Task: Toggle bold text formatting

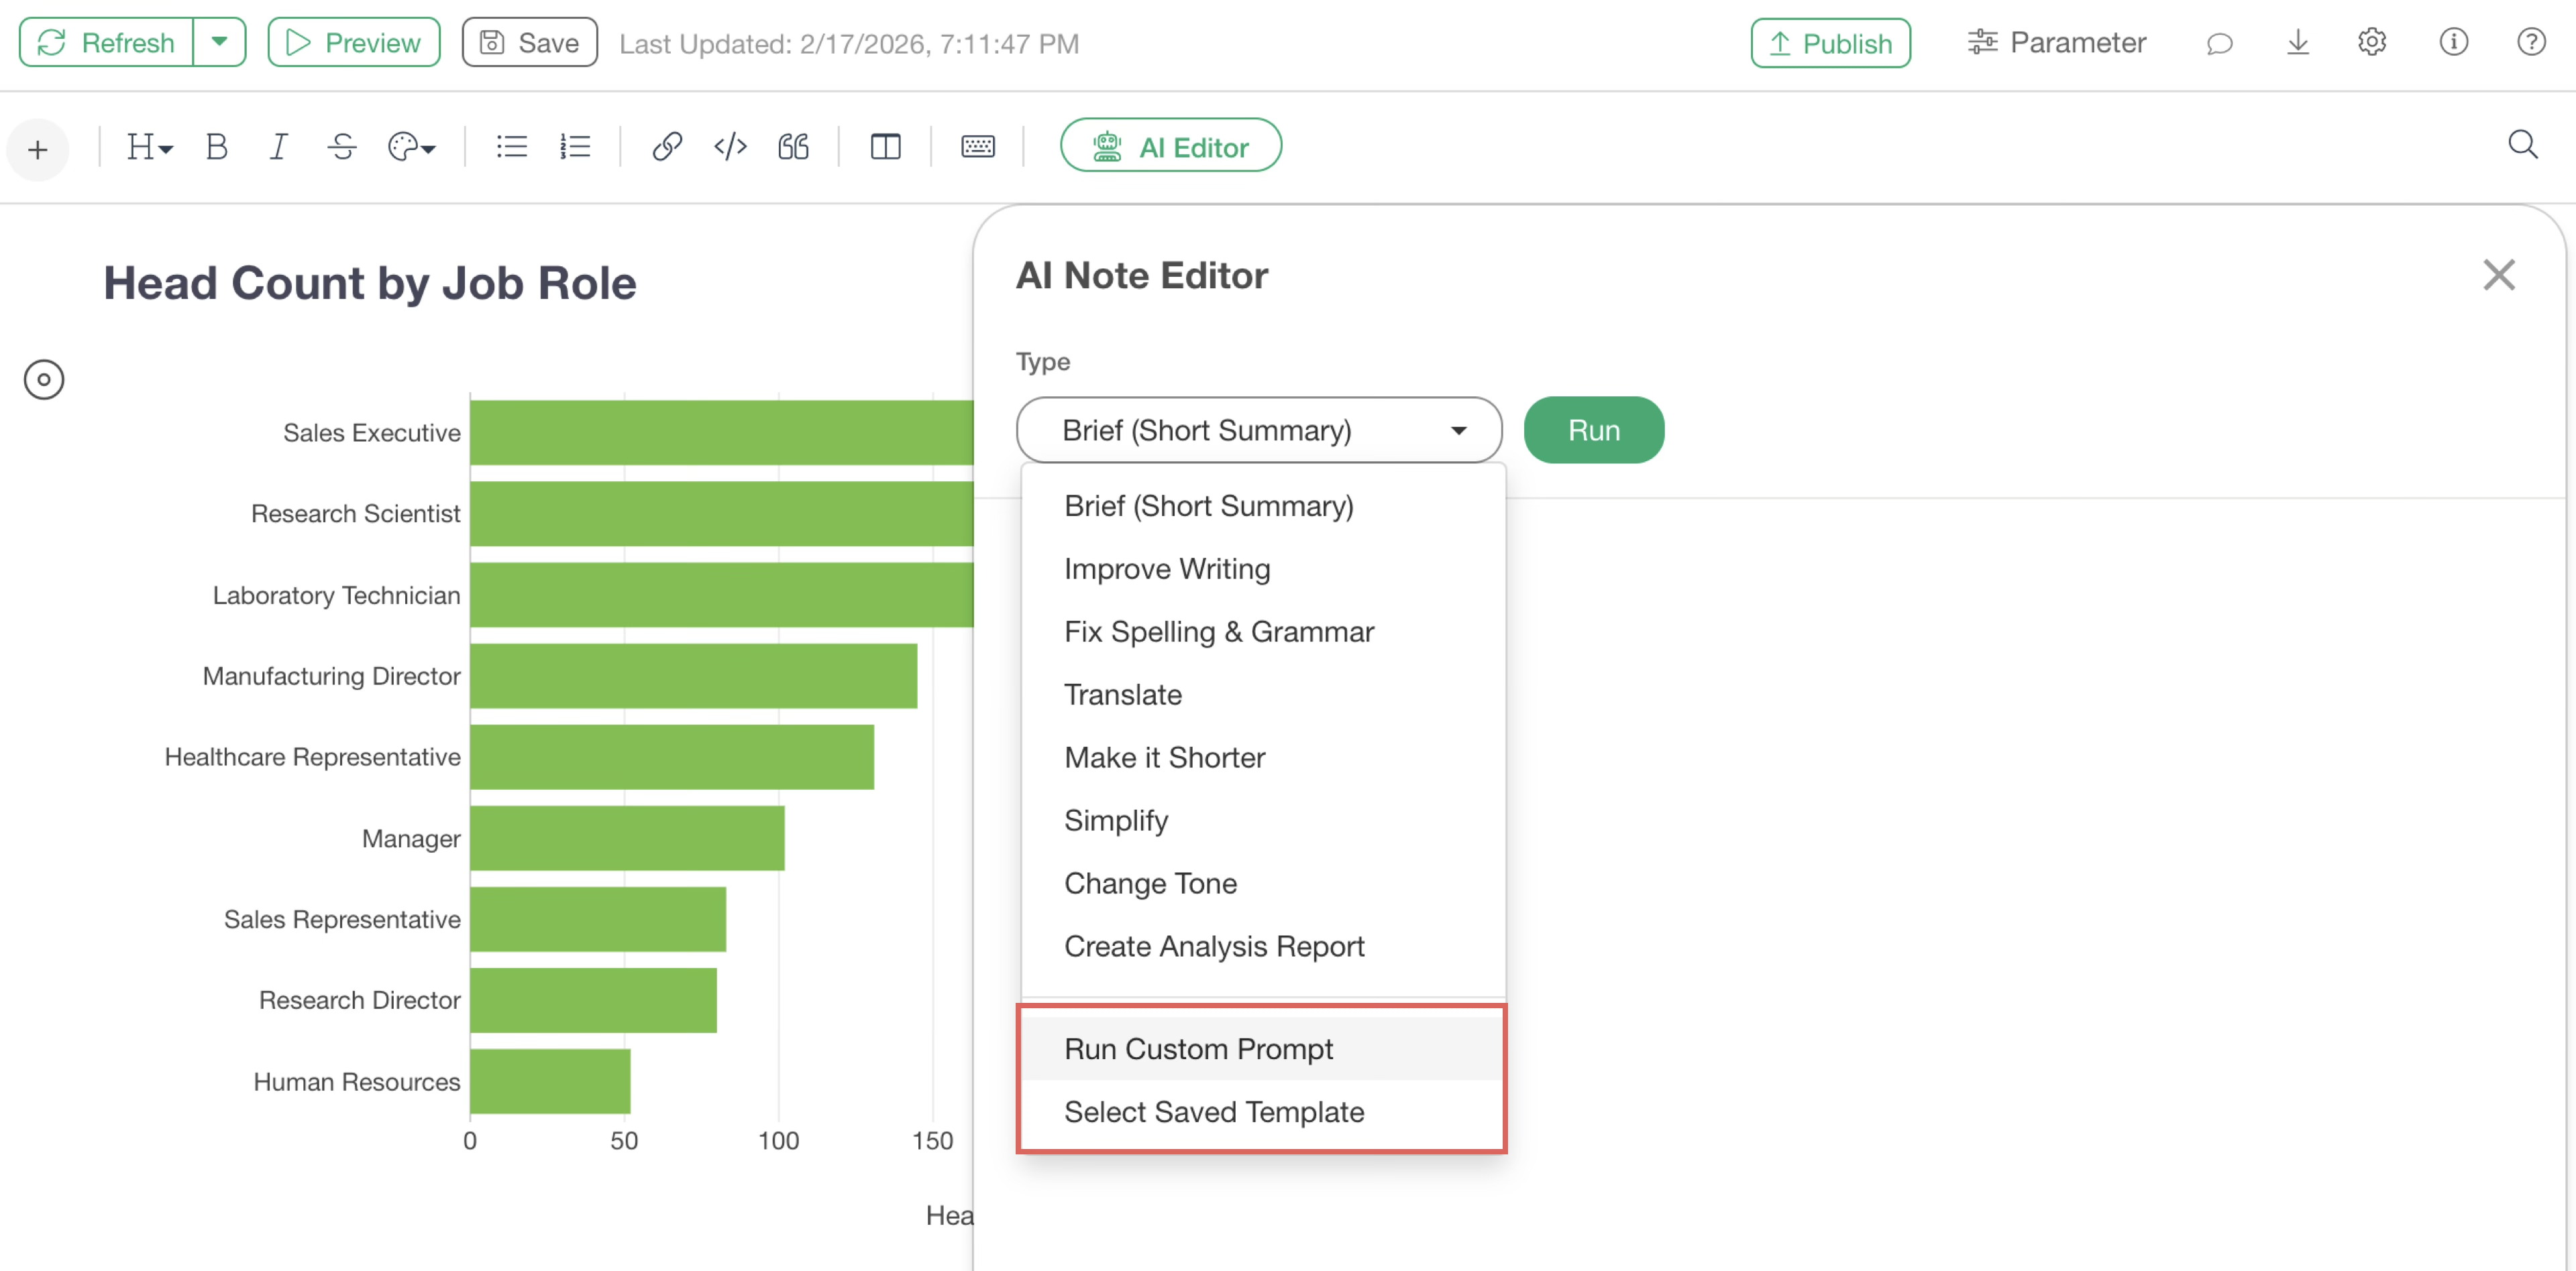Action: point(216,147)
